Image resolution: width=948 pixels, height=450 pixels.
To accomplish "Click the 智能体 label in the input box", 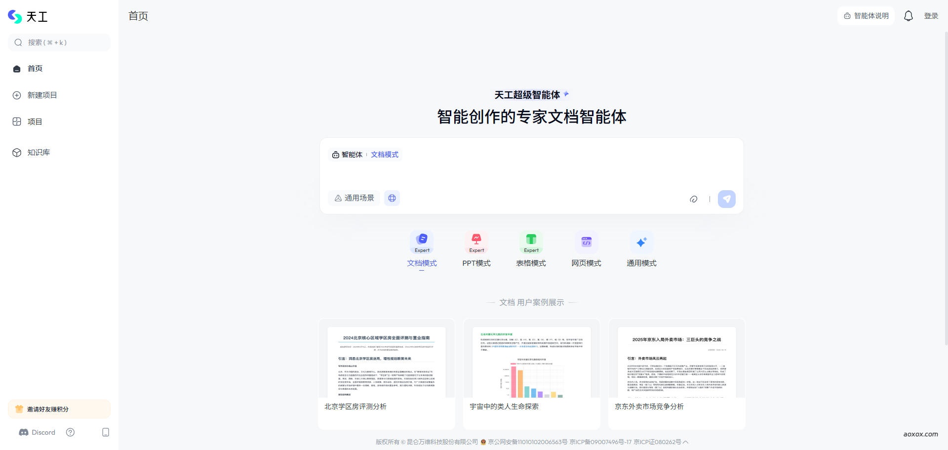I will pyautogui.click(x=348, y=155).
